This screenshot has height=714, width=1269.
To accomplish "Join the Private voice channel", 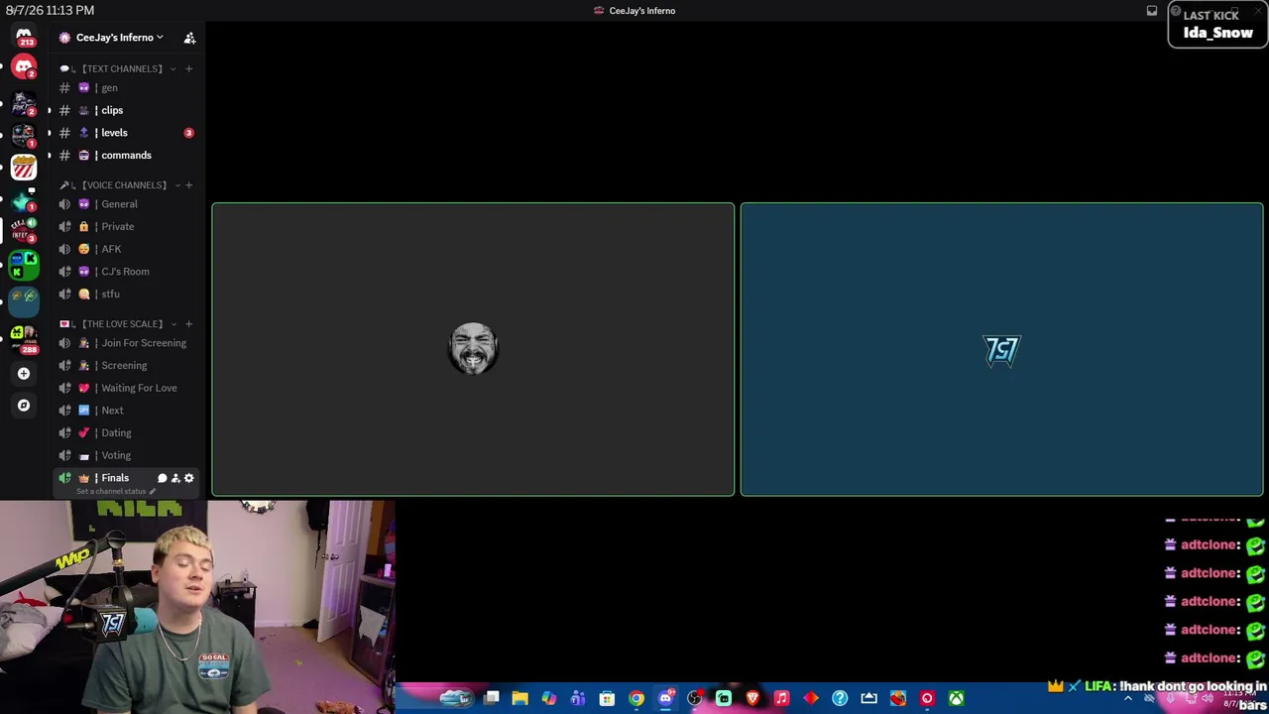I will pyautogui.click(x=127, y=227).
